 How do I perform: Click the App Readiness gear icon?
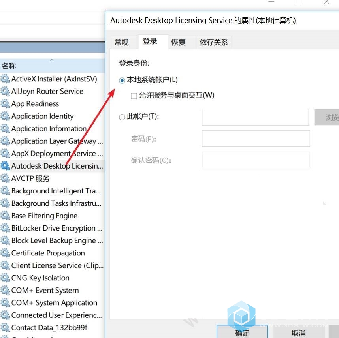click(5, 104)
